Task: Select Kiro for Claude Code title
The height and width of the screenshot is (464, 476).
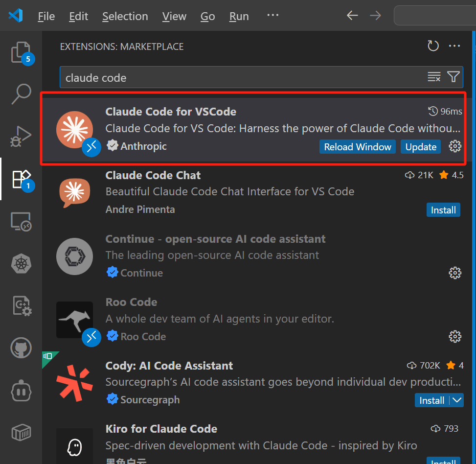Action: [x=161, y=429]
